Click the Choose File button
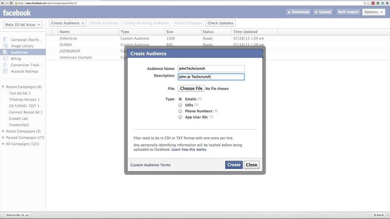The height and width of the screenshot is (219, 390). (191, 89)
